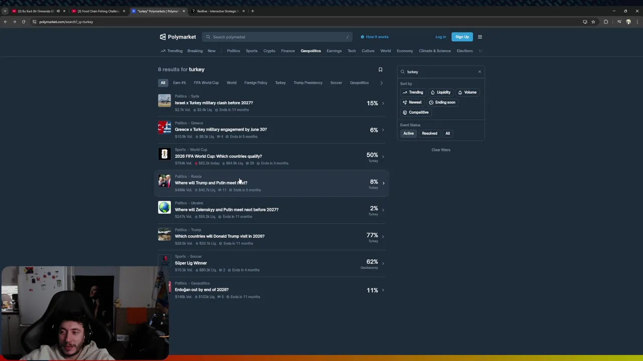Click the bookmark icon above the results
Viewport: 643px width, 361px height.
pos(380,70)
